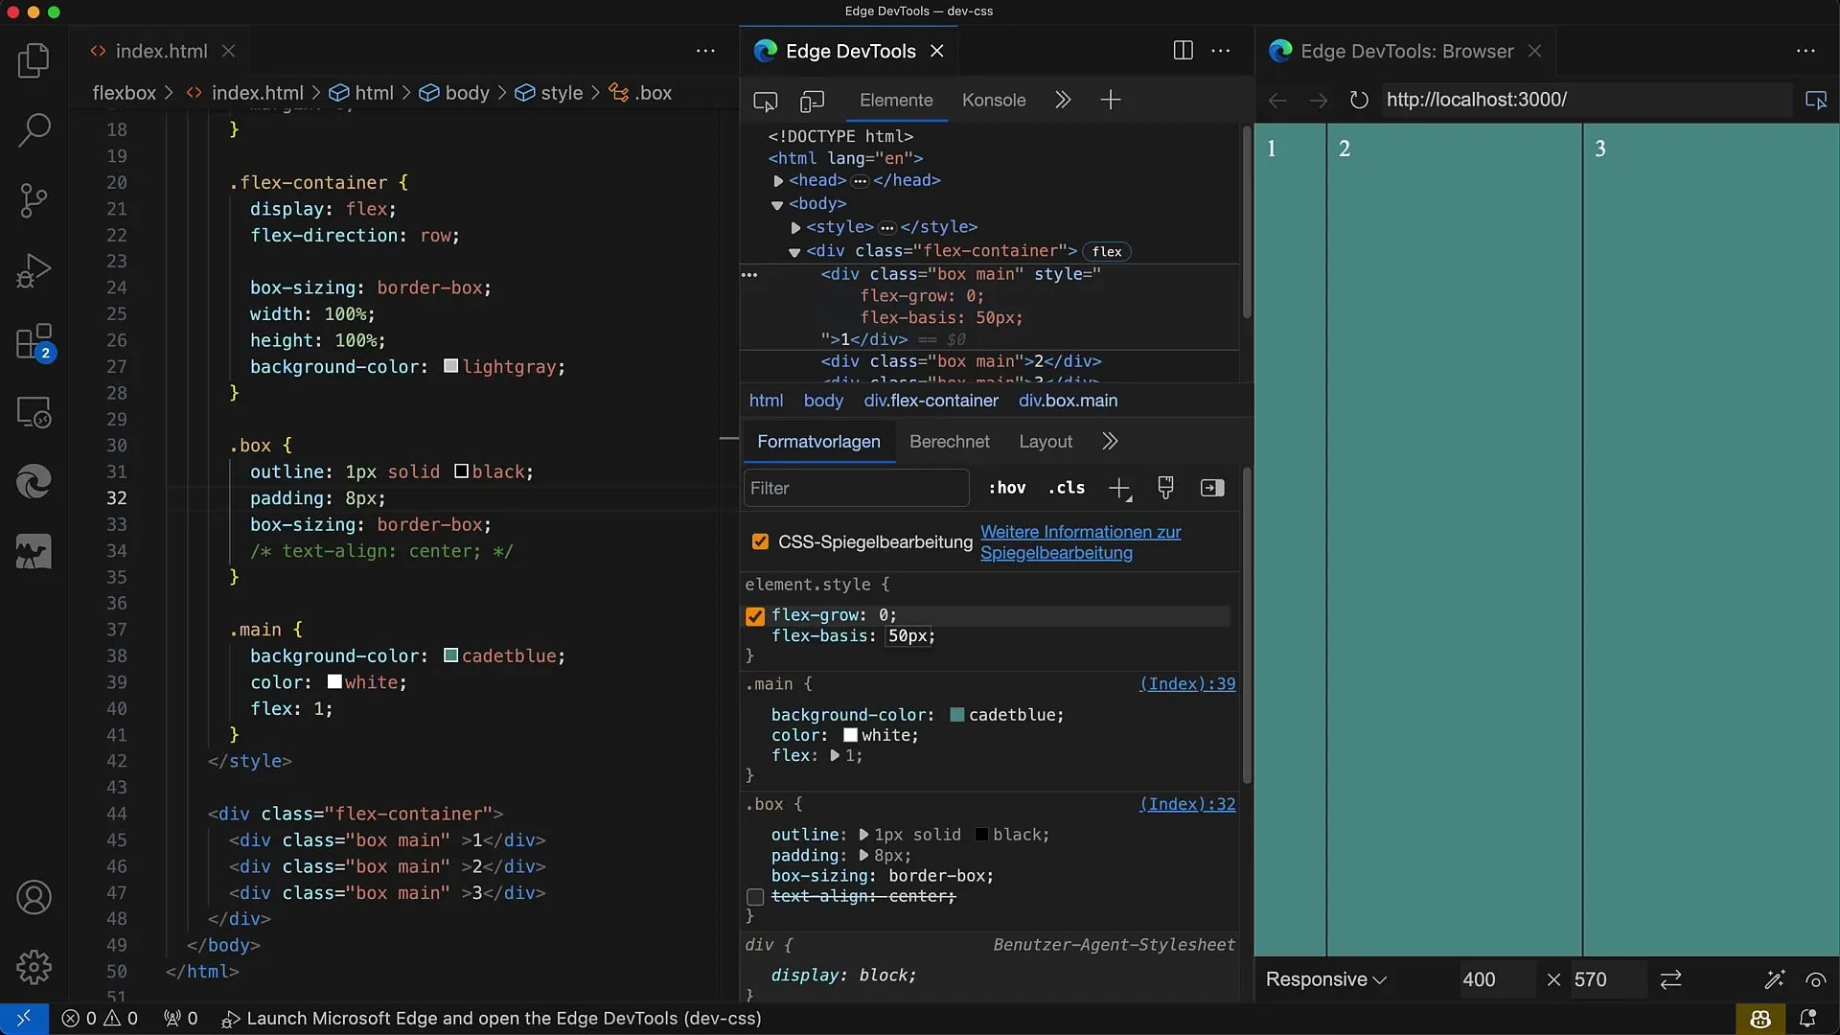Viewport: 1840px width, 1035px height.
Task: Expand the outline shorthand in .box rule
Action: 863,836
